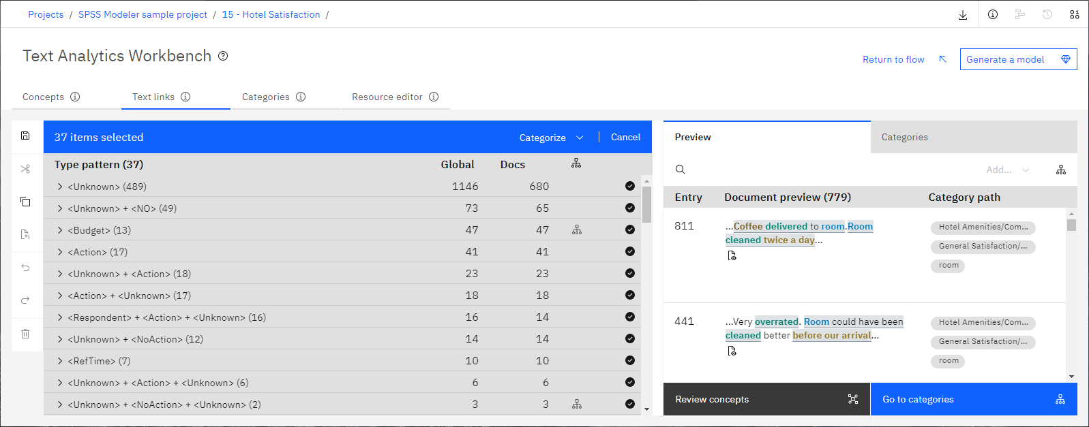Click the download icon in the top bar

point(963,14)
